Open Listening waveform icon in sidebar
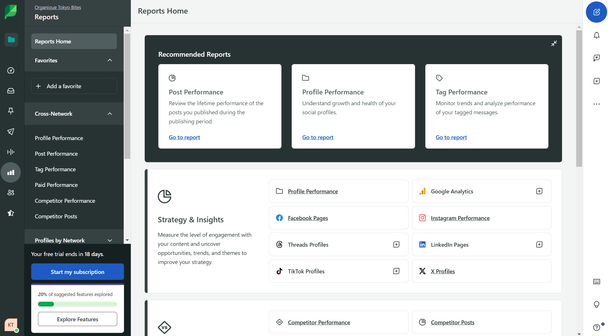Viewport: 608px width, 336px height. click(x=11, y=152)
